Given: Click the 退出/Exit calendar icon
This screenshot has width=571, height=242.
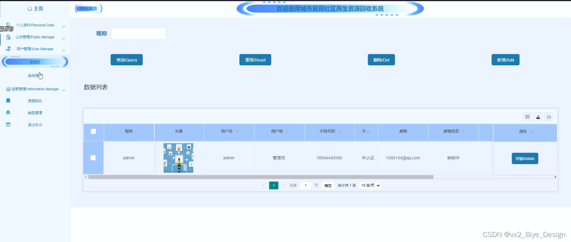Looking at the screenshot, I should tap(8, 125).
